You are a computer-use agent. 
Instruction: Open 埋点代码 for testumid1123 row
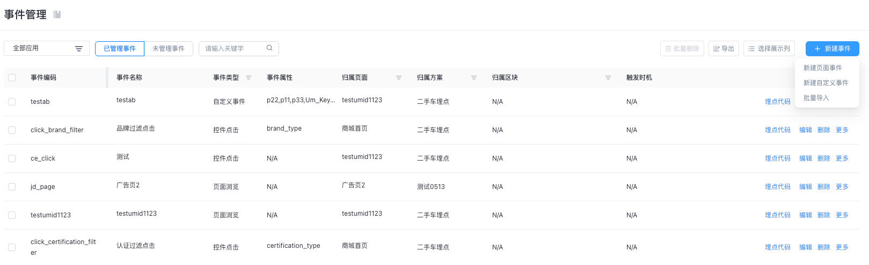[x=778, y=215]
